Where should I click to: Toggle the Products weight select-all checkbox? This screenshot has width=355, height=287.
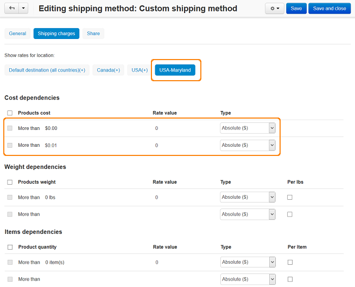point(10,182)
